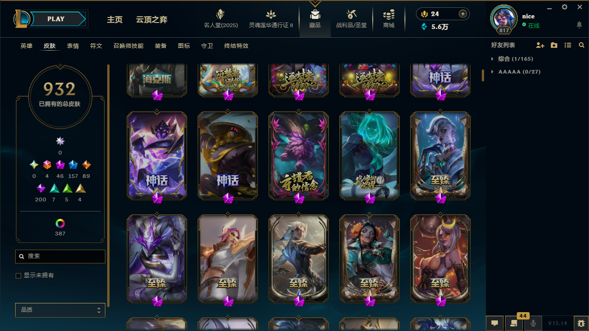This screenshot has height=331, width=589.
Task: Switch to the 英雄 tab
Action: tap(26, 46)
